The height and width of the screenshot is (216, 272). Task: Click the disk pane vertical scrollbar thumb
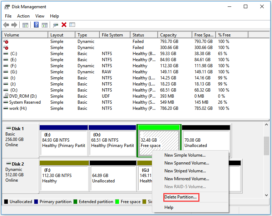tap(266, 146)
